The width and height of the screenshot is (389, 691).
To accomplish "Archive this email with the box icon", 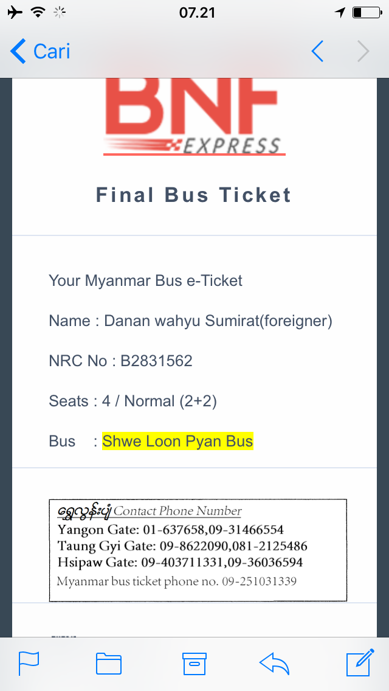I will [194, 663].
